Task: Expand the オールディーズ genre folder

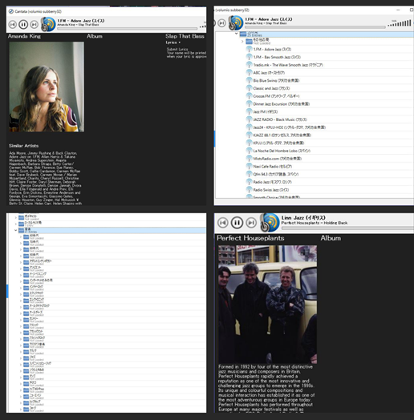Action: (21, 313)
